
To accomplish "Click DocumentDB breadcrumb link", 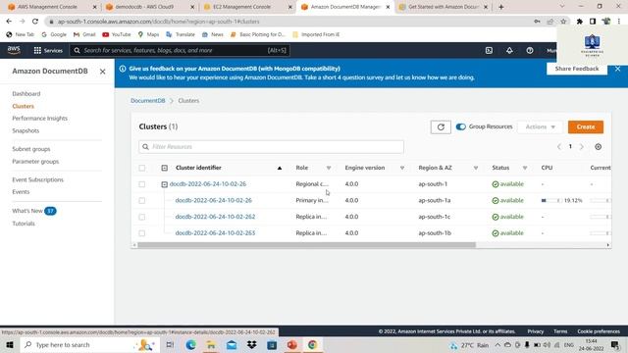I will (148, 100).
